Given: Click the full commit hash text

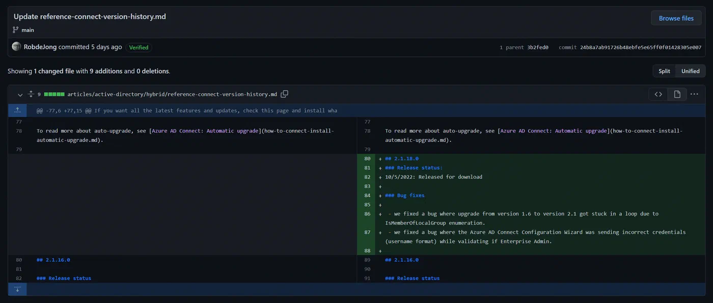Looking at the screenshot, I should 641,47.
